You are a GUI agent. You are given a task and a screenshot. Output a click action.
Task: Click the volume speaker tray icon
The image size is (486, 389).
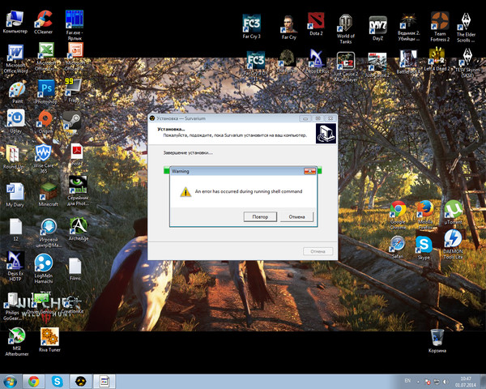(x=446, y=382)
